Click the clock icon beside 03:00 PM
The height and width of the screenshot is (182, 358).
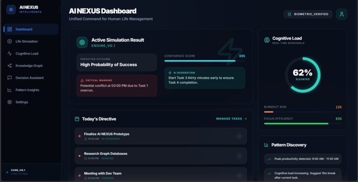pos(86,178)
